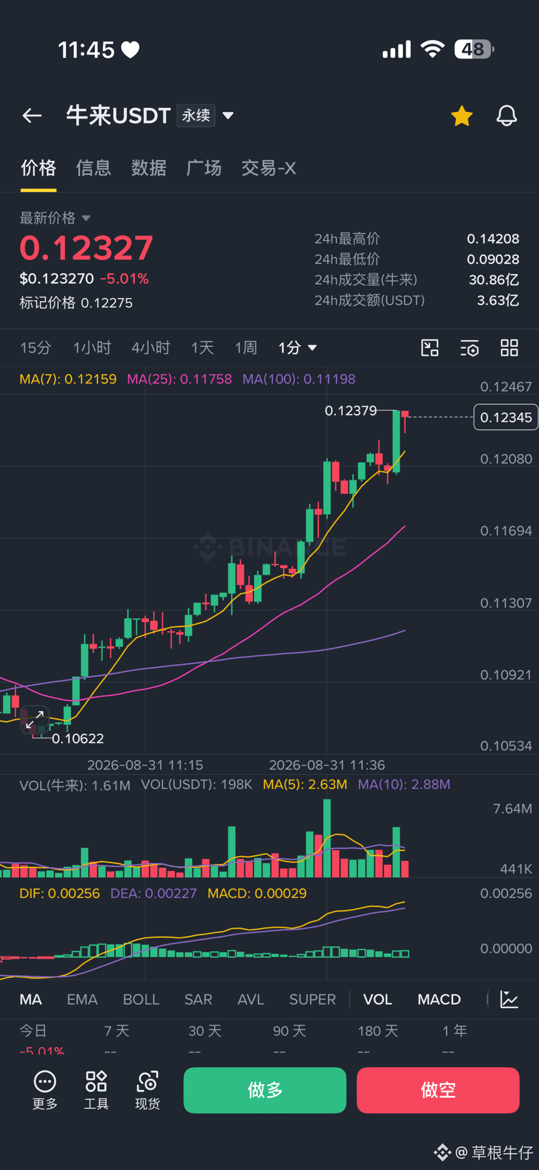Open indicator chart settings icon
The image size is (539, 1170).
point(509,1000)
